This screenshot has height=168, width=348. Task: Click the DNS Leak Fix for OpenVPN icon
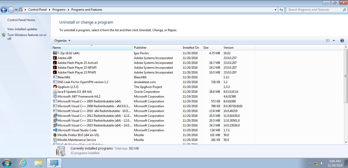point(55,82)
